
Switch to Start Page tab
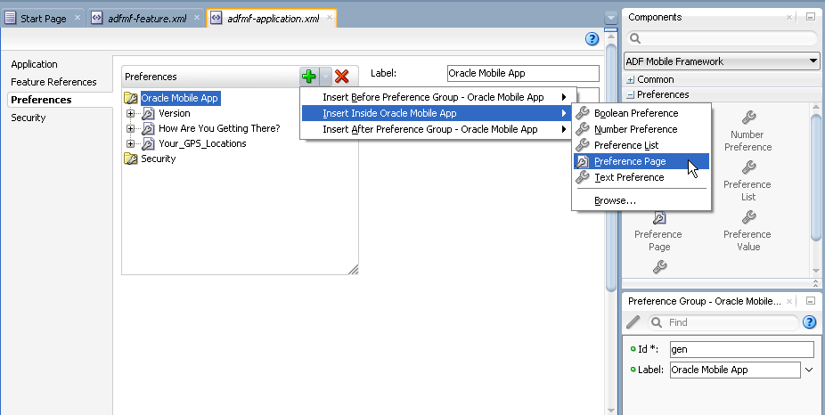(x=43, y=19)
